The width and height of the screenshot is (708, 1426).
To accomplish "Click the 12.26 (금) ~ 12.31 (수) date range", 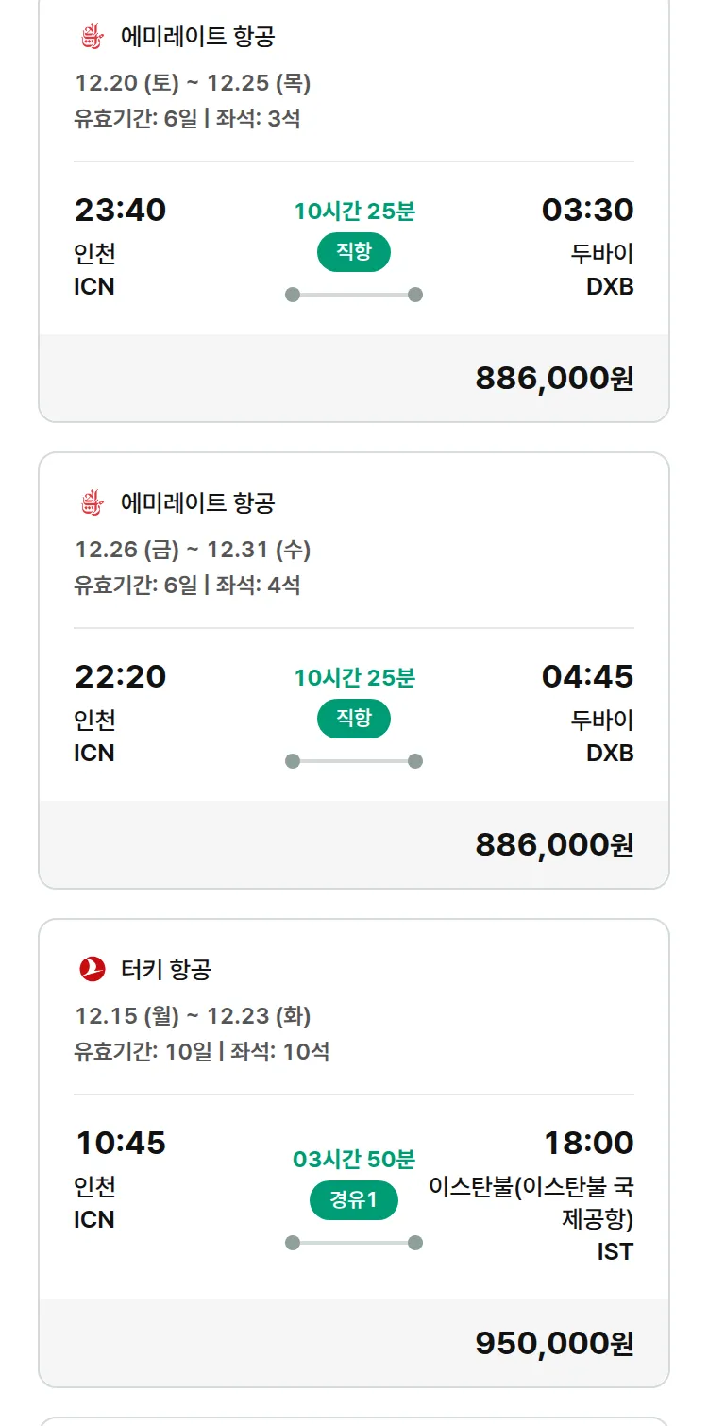I will [193, 550].
